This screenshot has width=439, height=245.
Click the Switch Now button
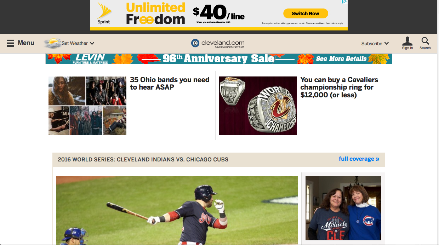[306, 13]
